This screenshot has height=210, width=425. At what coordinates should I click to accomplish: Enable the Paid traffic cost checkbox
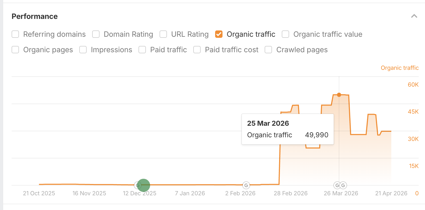[x=197, y=50]
